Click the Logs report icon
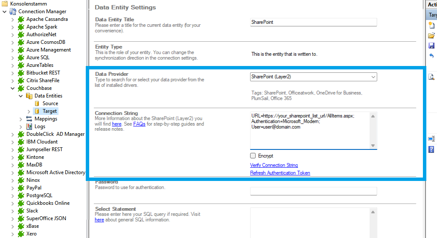 click(x=29, y=126)
